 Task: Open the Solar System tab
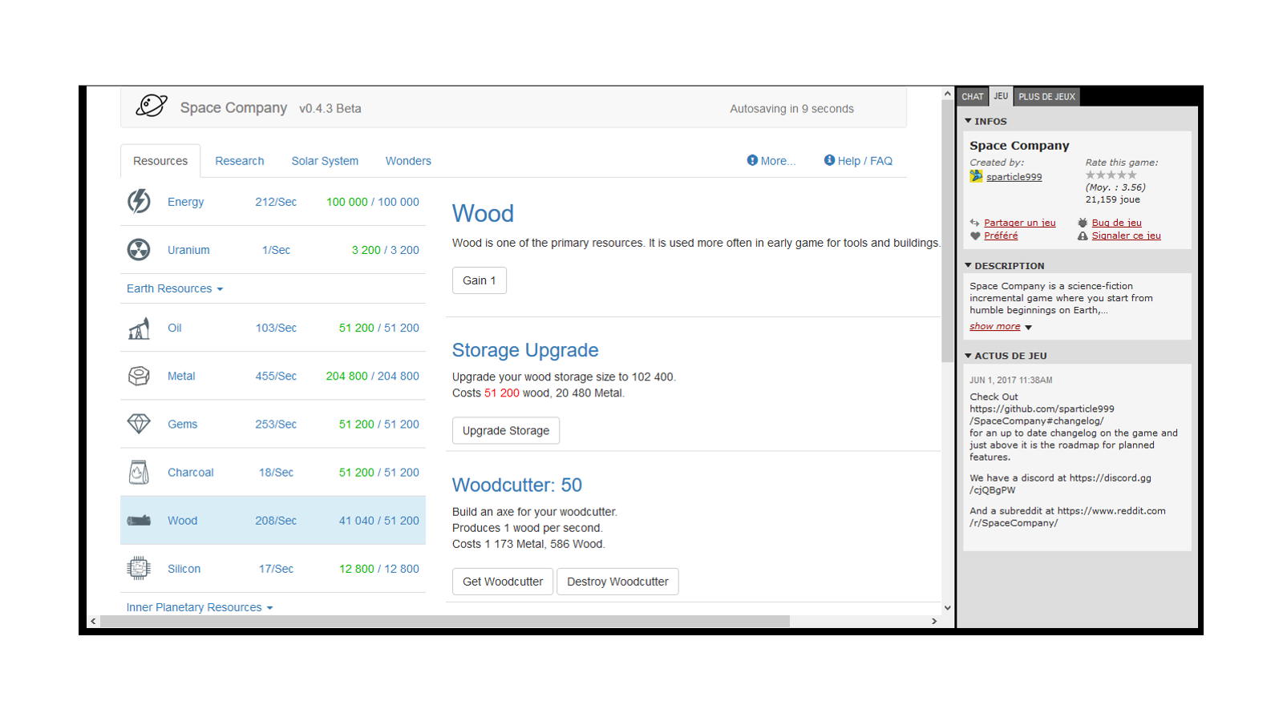coord(325,161)
